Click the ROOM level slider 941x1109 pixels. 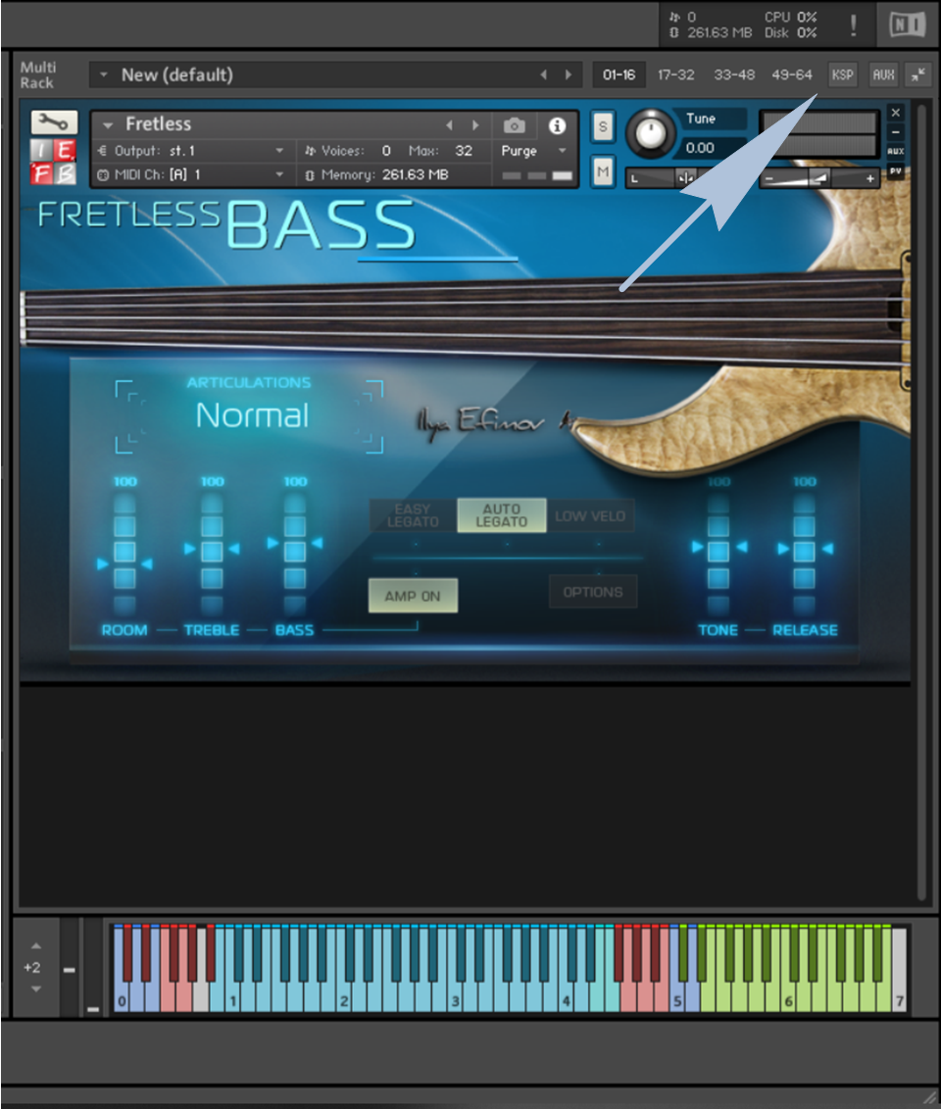(x=124, y=554)
